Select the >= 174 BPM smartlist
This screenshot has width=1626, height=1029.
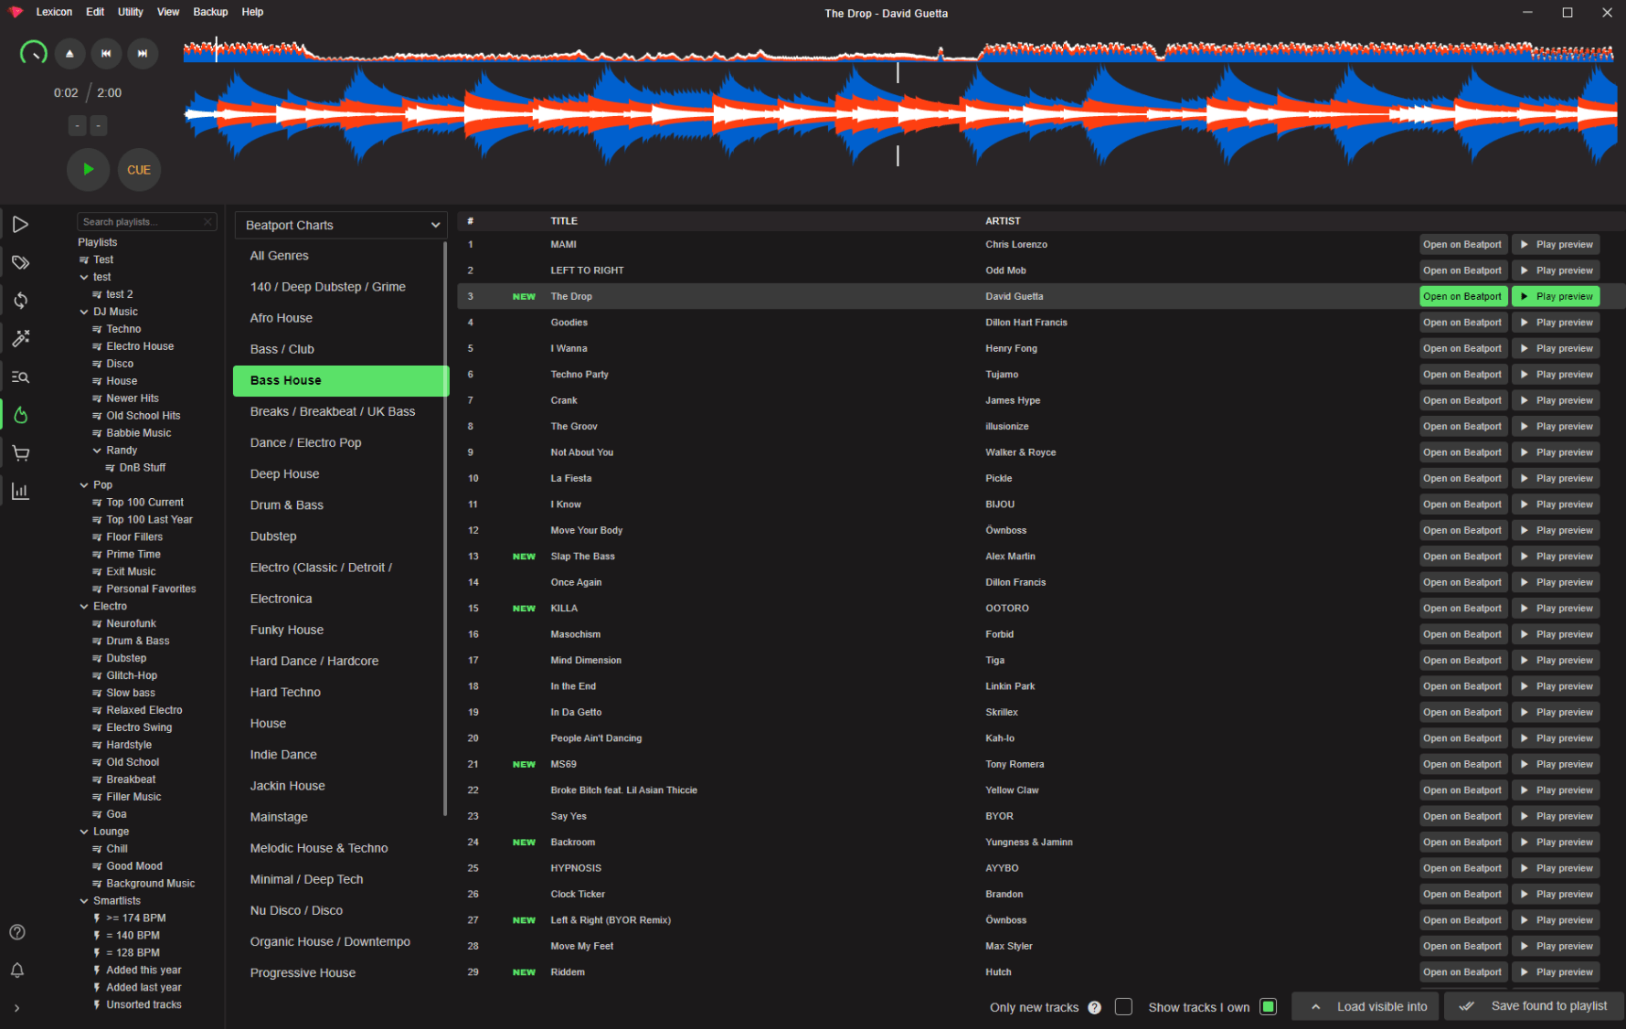click(135, 918)
